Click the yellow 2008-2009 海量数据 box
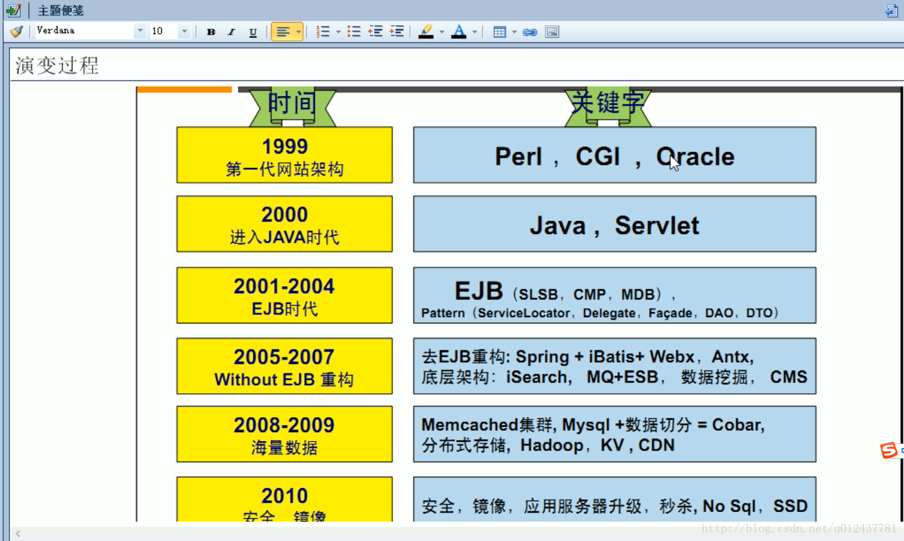 coord(285,434)
